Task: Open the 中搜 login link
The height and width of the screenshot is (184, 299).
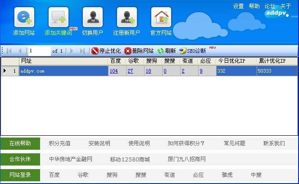Action: click(256, 175)
